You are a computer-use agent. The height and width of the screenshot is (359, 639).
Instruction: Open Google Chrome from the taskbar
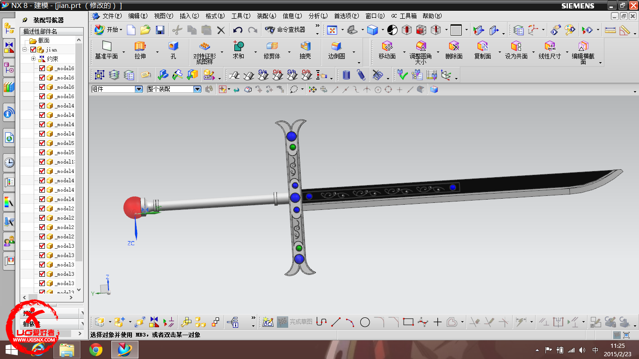tap(96, 350)
